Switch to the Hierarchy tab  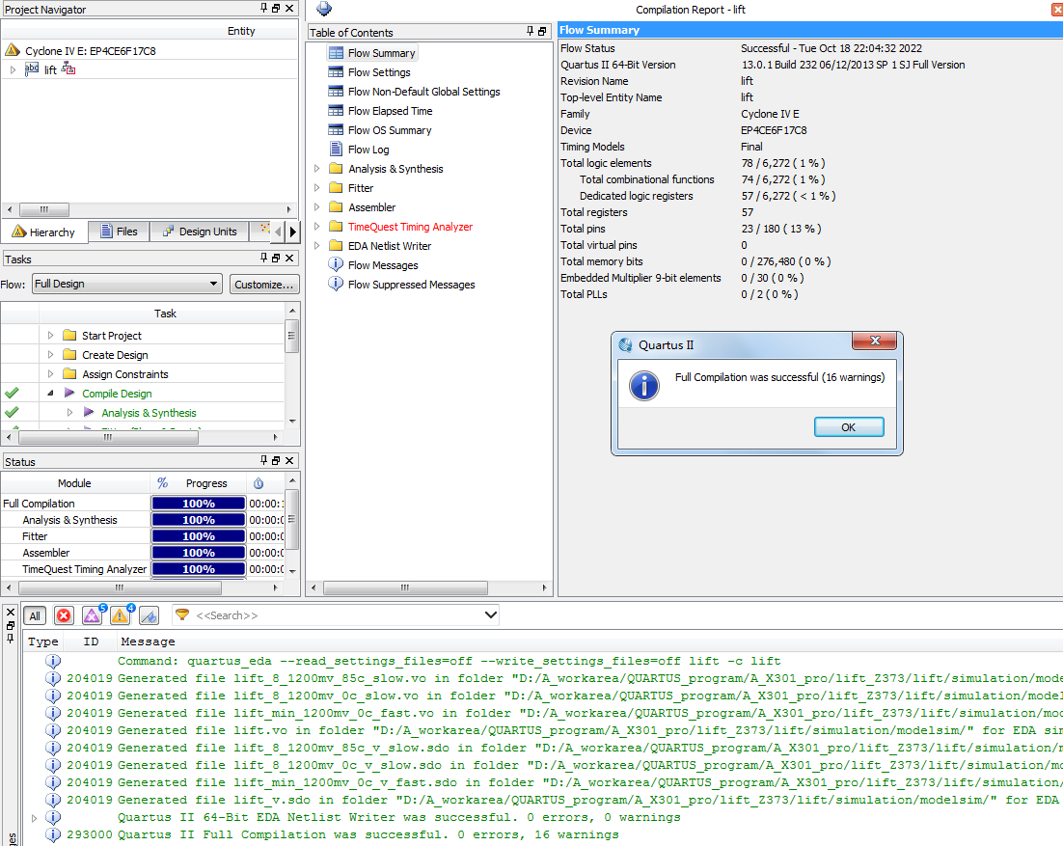click(x=44, y=232)
